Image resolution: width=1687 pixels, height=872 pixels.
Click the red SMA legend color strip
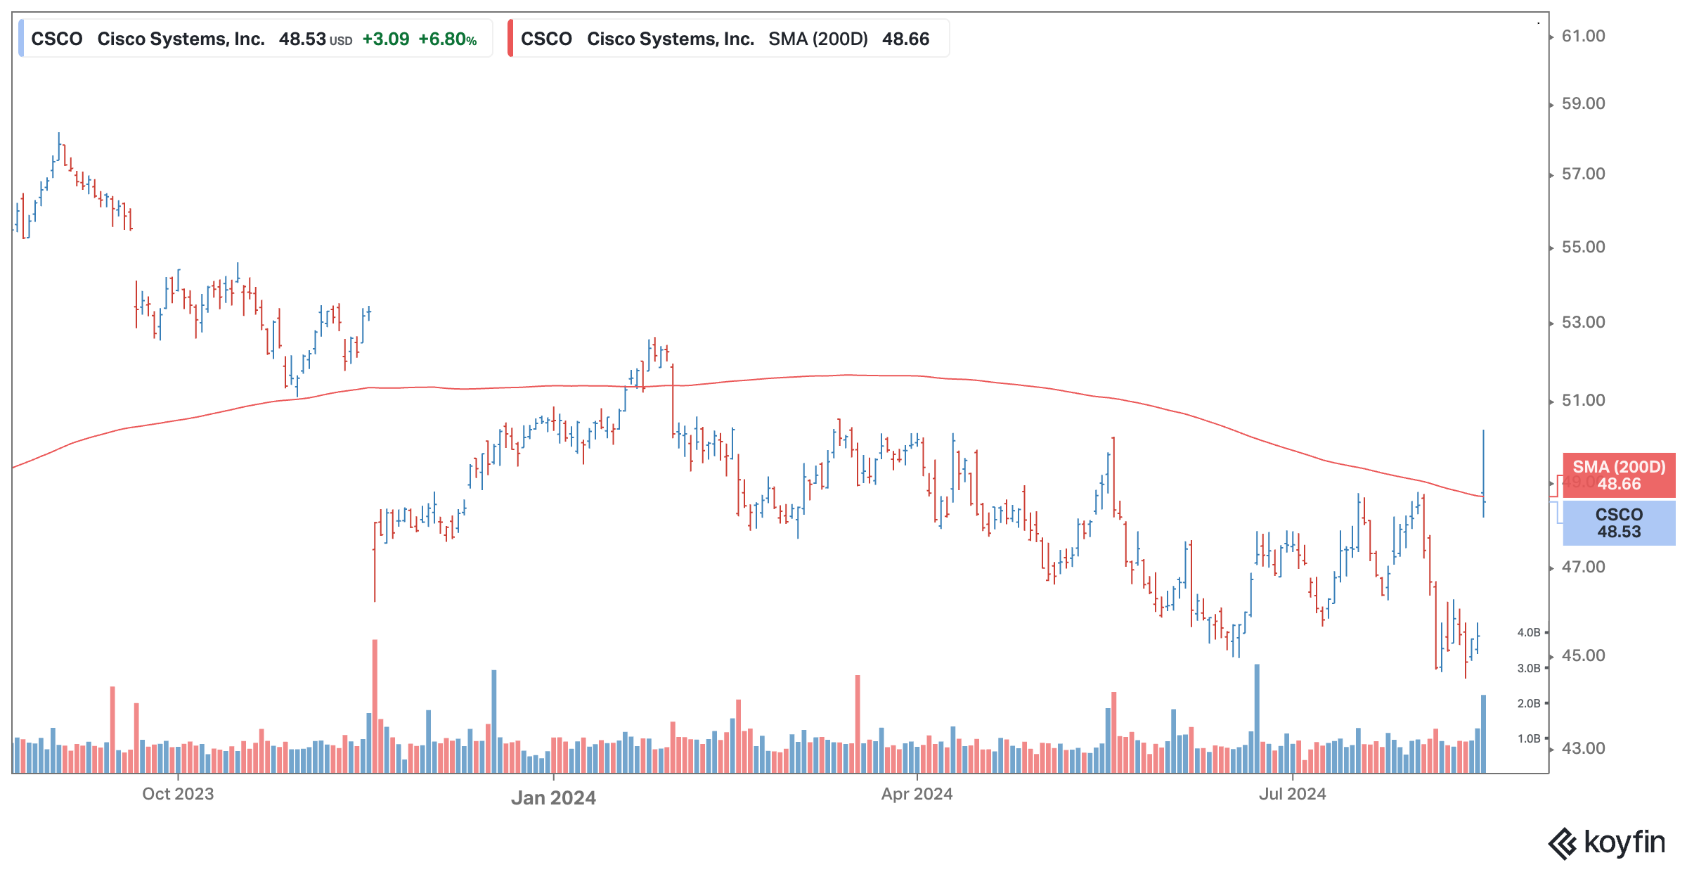510,39
